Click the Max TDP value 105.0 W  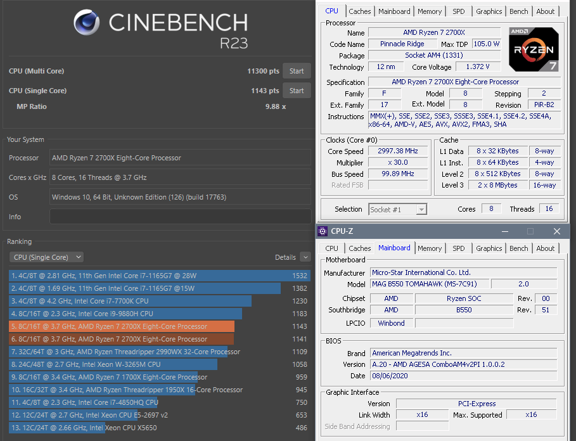487,44
